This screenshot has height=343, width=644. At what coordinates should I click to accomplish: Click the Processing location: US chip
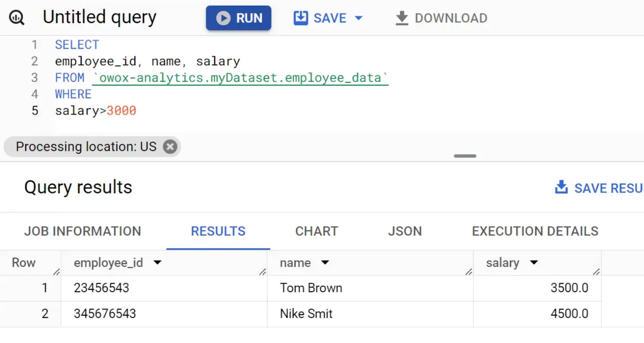click(x=92, y=147)
